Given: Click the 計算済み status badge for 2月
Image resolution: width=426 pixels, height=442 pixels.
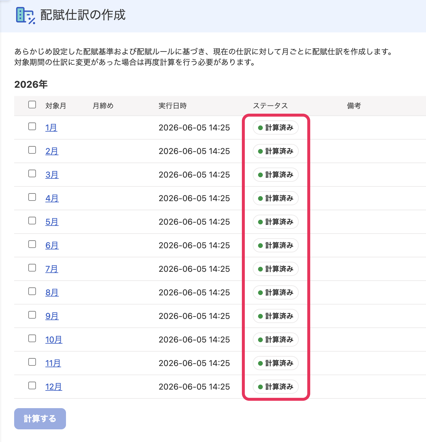Looking at the screenshot, I should coord(276,151).
